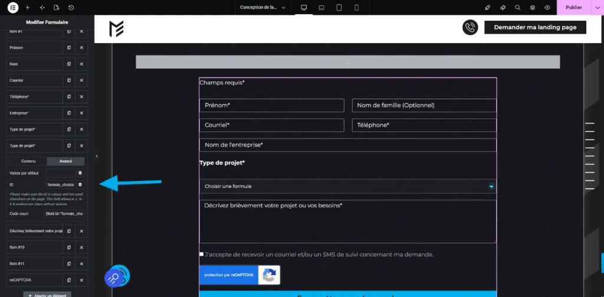This screenshot has height=297, width=604.
Task: Switch to the Contenu tab
Action: [28, 161]
